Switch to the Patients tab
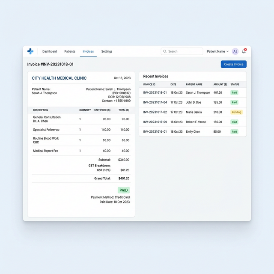This screenshot has width=274, height=274. point(70,51)
